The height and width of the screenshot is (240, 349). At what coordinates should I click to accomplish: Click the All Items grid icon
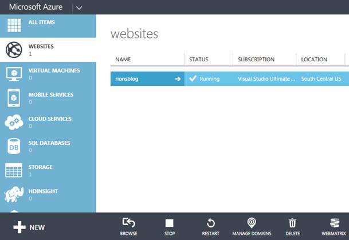pos(14,25)
